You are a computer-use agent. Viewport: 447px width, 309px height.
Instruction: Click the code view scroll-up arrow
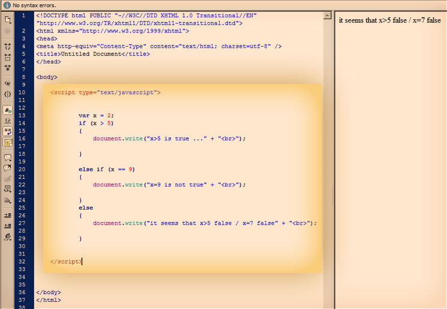click(x=328, y=16)
